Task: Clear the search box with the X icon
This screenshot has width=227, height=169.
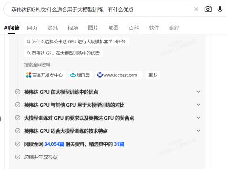Action: [196, 9]
